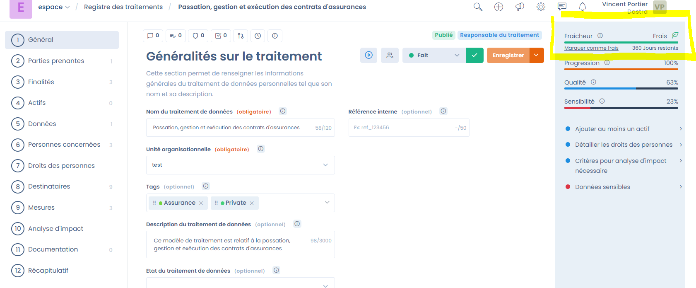Open the search magnifier in top bar
The height and width of the screenshot is (288, 696).
478,7
